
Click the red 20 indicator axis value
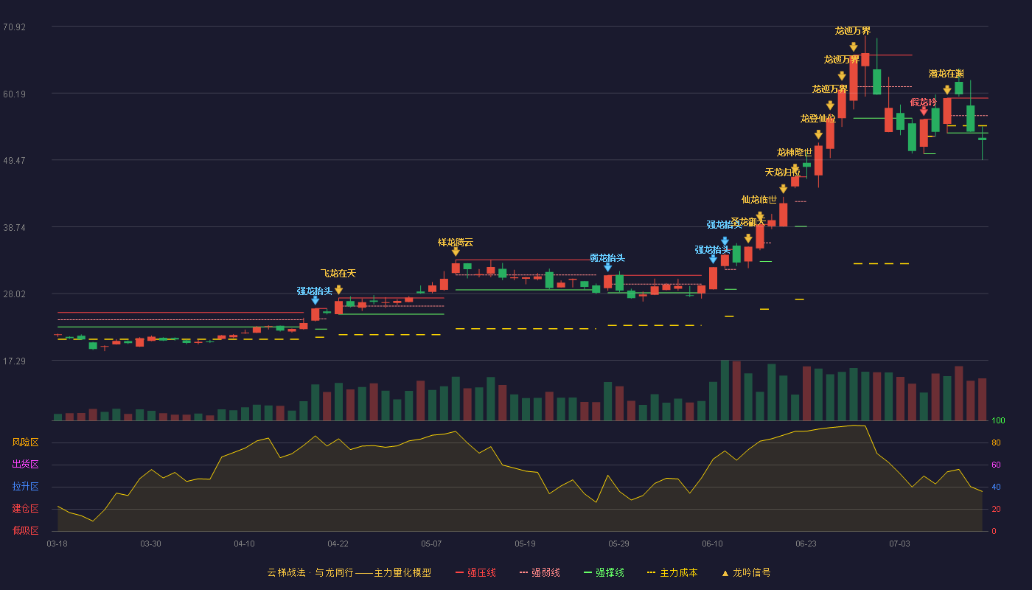tap(996, 510)
